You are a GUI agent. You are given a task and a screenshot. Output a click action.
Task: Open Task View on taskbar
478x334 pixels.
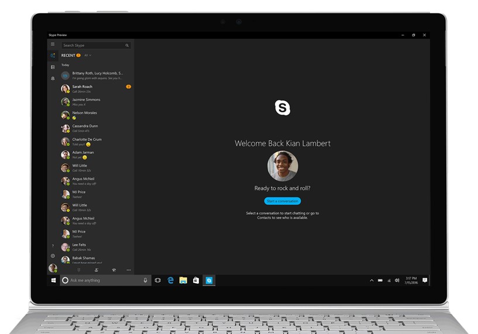coord(157,280)
